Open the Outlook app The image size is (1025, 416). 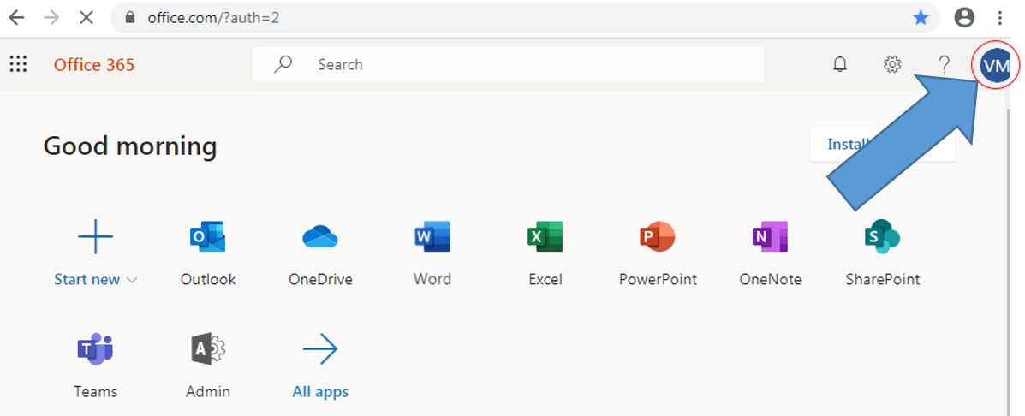(x=208, y=237)
